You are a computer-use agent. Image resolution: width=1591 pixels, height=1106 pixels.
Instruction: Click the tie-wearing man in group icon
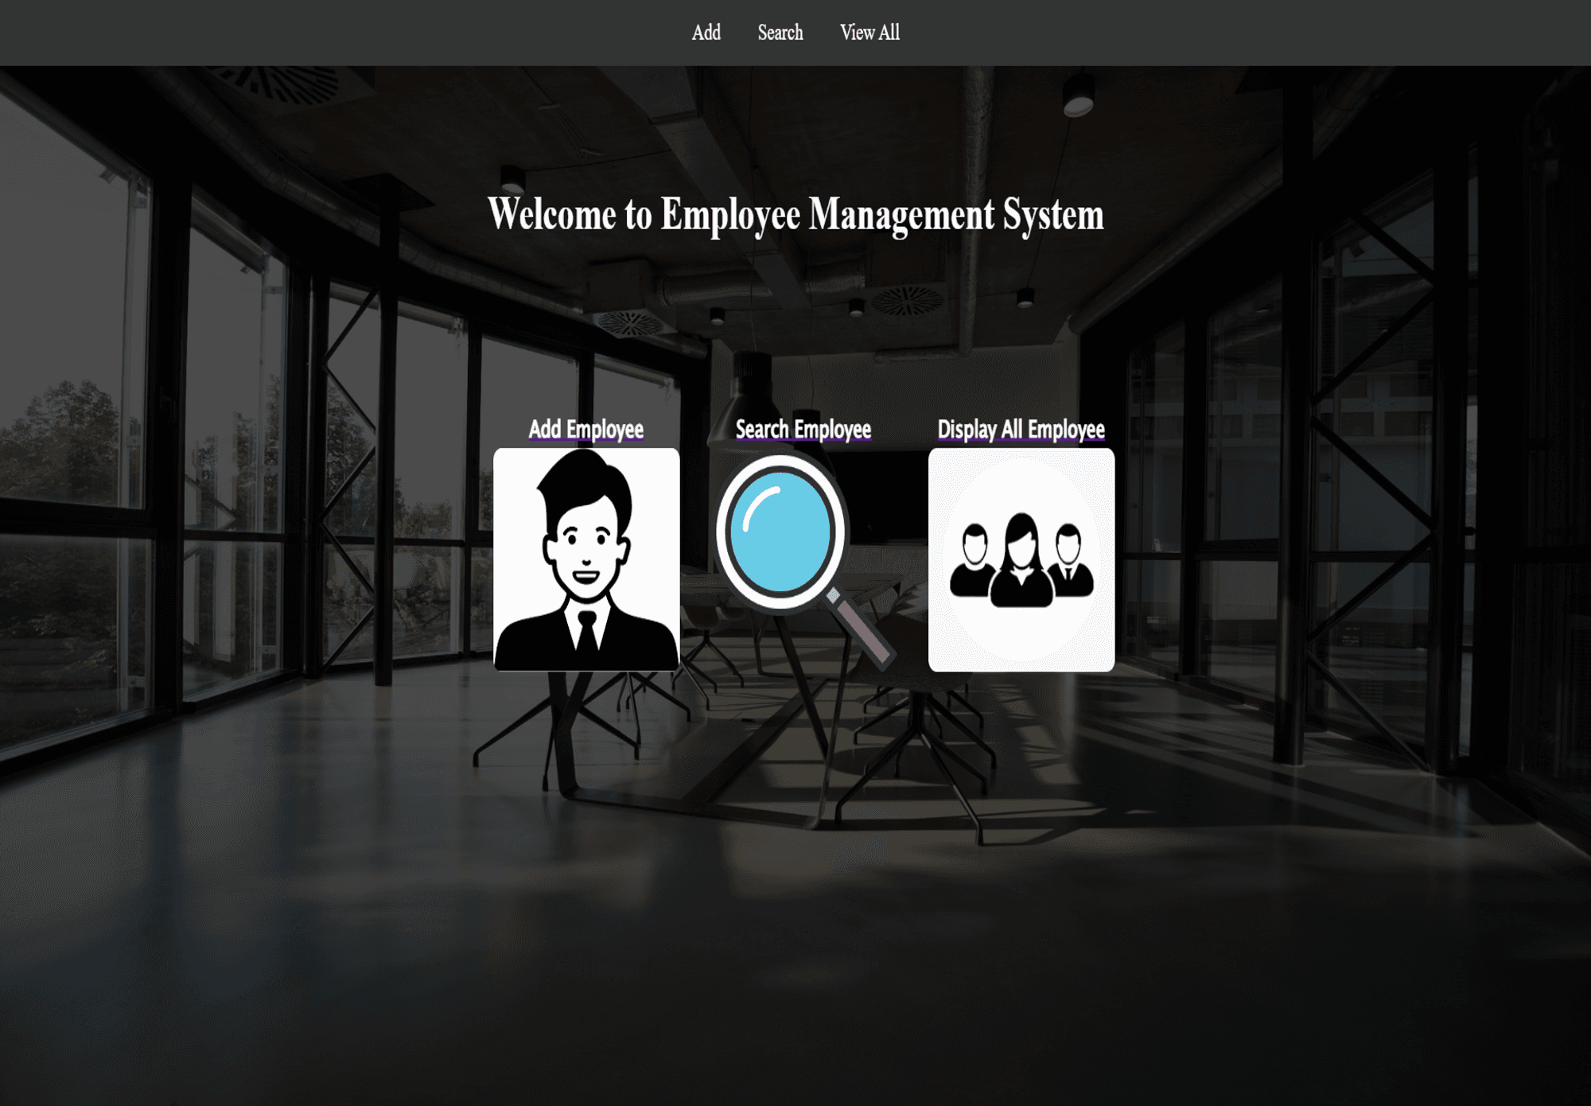coord(1070,562)
